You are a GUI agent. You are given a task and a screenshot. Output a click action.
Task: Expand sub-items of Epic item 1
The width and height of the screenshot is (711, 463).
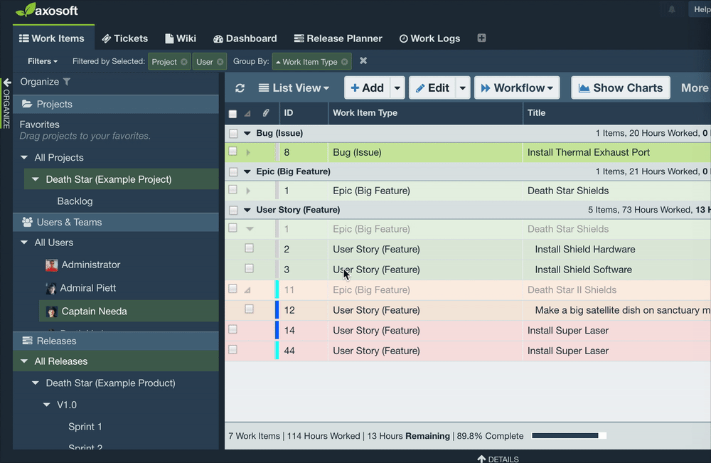pyautogui.click(x=248, y=191)
